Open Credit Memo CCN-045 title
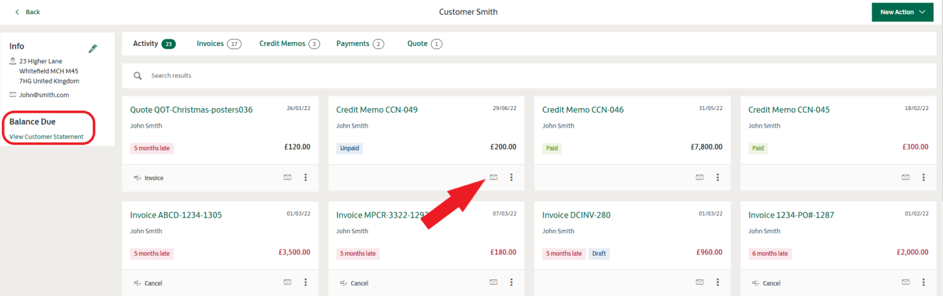 click(x=789, y=109)
